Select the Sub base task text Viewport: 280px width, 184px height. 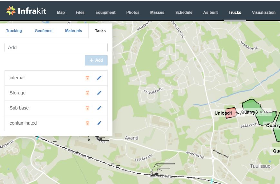pyautogui.click(x=19, y=108)
